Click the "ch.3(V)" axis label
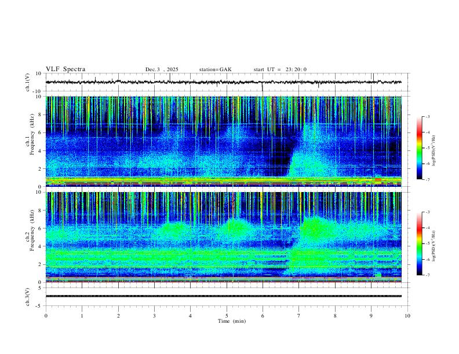The width and height of the screenshot is (459, 354). click(28, 297)
